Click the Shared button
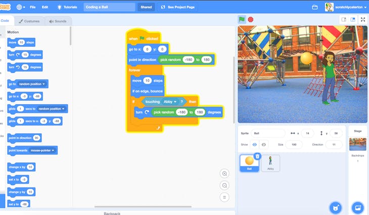The width and height of the screenshot is (369, 215). [x=146, y=7]
